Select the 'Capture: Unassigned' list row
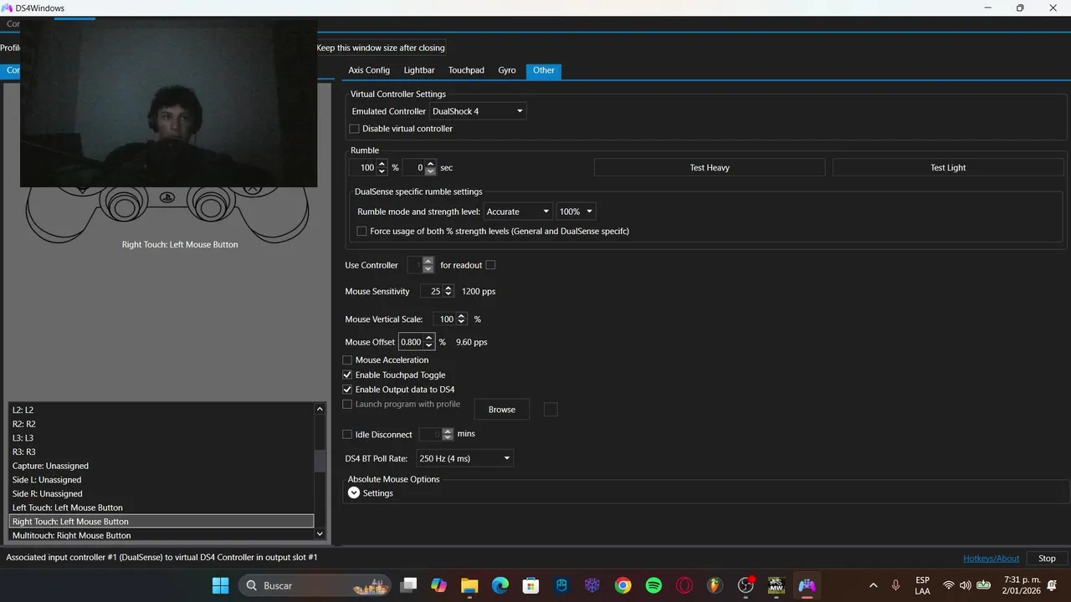Screen dimensions: 1071x602 [161, 466]
